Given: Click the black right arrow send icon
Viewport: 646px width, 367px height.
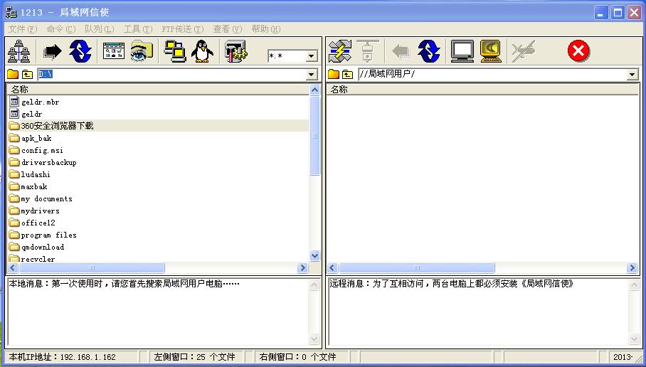Looking at the screenshot, I should click(53, 51).
